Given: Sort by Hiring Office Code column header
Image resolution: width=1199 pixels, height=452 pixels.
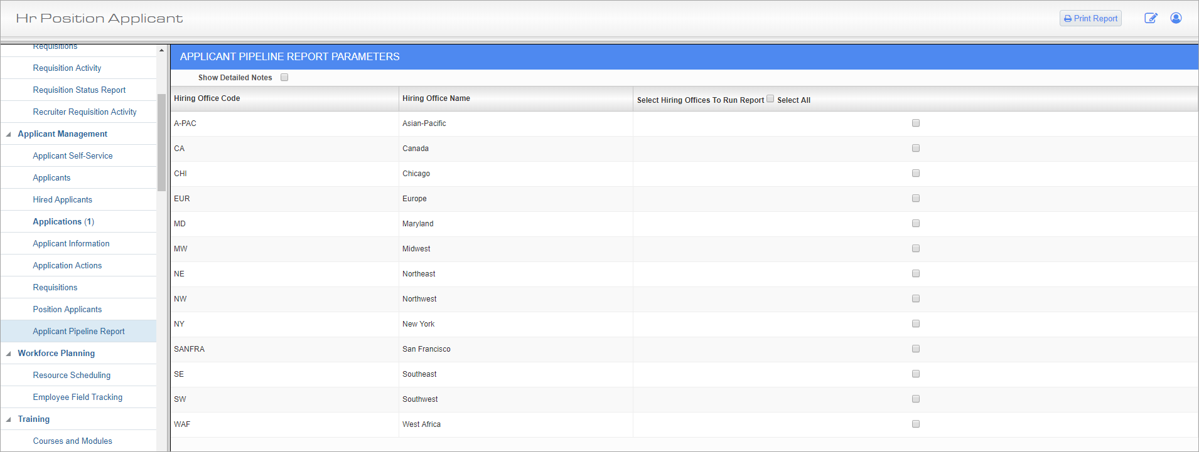Looking at the screenshot, I should tap(207, 98).
